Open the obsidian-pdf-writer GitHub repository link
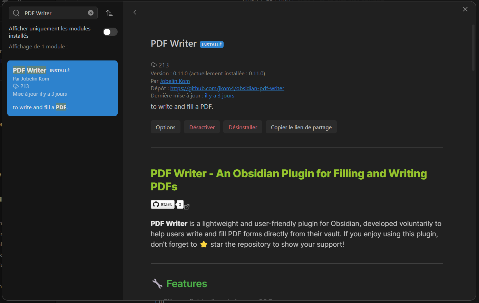Viewport: 479px width, 303px height. (x=227, y=88)
